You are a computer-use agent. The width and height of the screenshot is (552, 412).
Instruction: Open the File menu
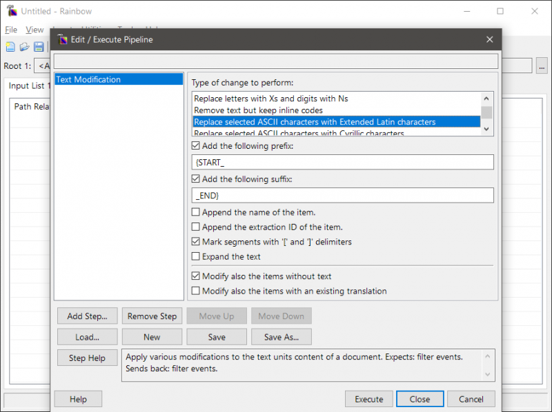point(11,30)
